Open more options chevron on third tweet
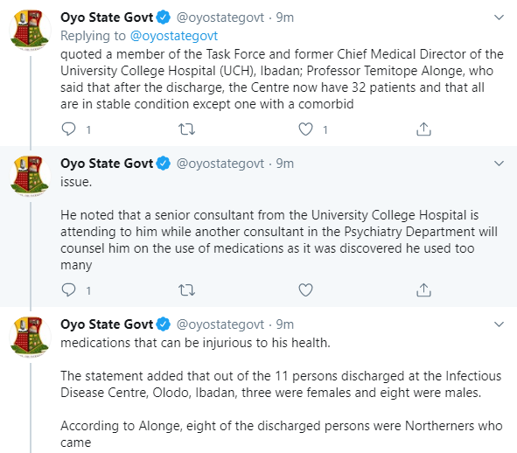Viewport: 517px width, 453px height. [500, 324]
